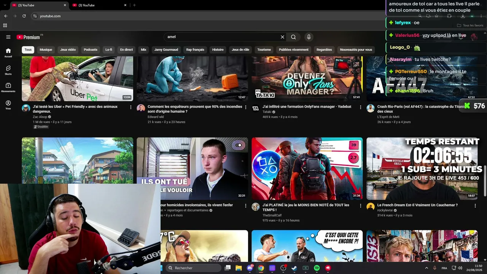Show hidden system tray icons
Screen dimensions: 487x274
[427, 268]
